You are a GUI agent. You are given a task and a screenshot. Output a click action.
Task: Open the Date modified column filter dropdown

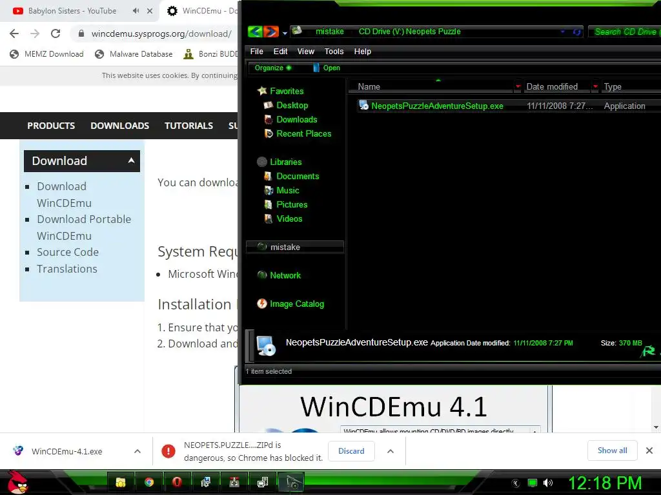tap(595, 87)
